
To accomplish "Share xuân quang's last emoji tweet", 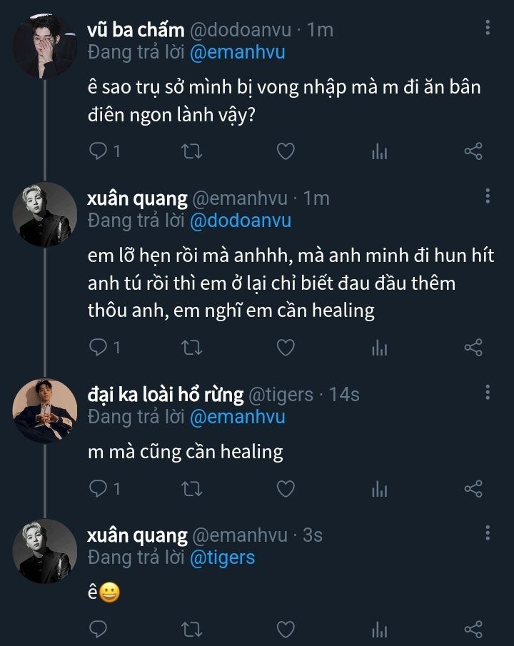I will coord(473,629).
